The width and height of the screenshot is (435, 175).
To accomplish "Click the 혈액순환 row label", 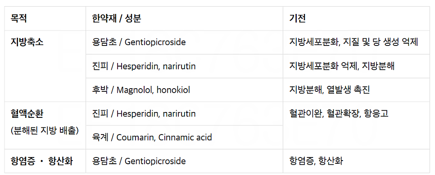I will [x=27, y=114].
